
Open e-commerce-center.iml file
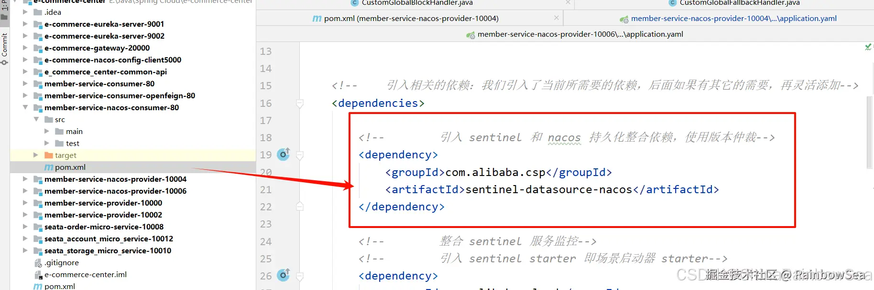coord(86,274)
